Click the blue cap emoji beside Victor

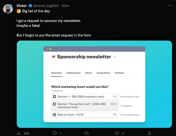pyautogui.click(x=30, y=6)
